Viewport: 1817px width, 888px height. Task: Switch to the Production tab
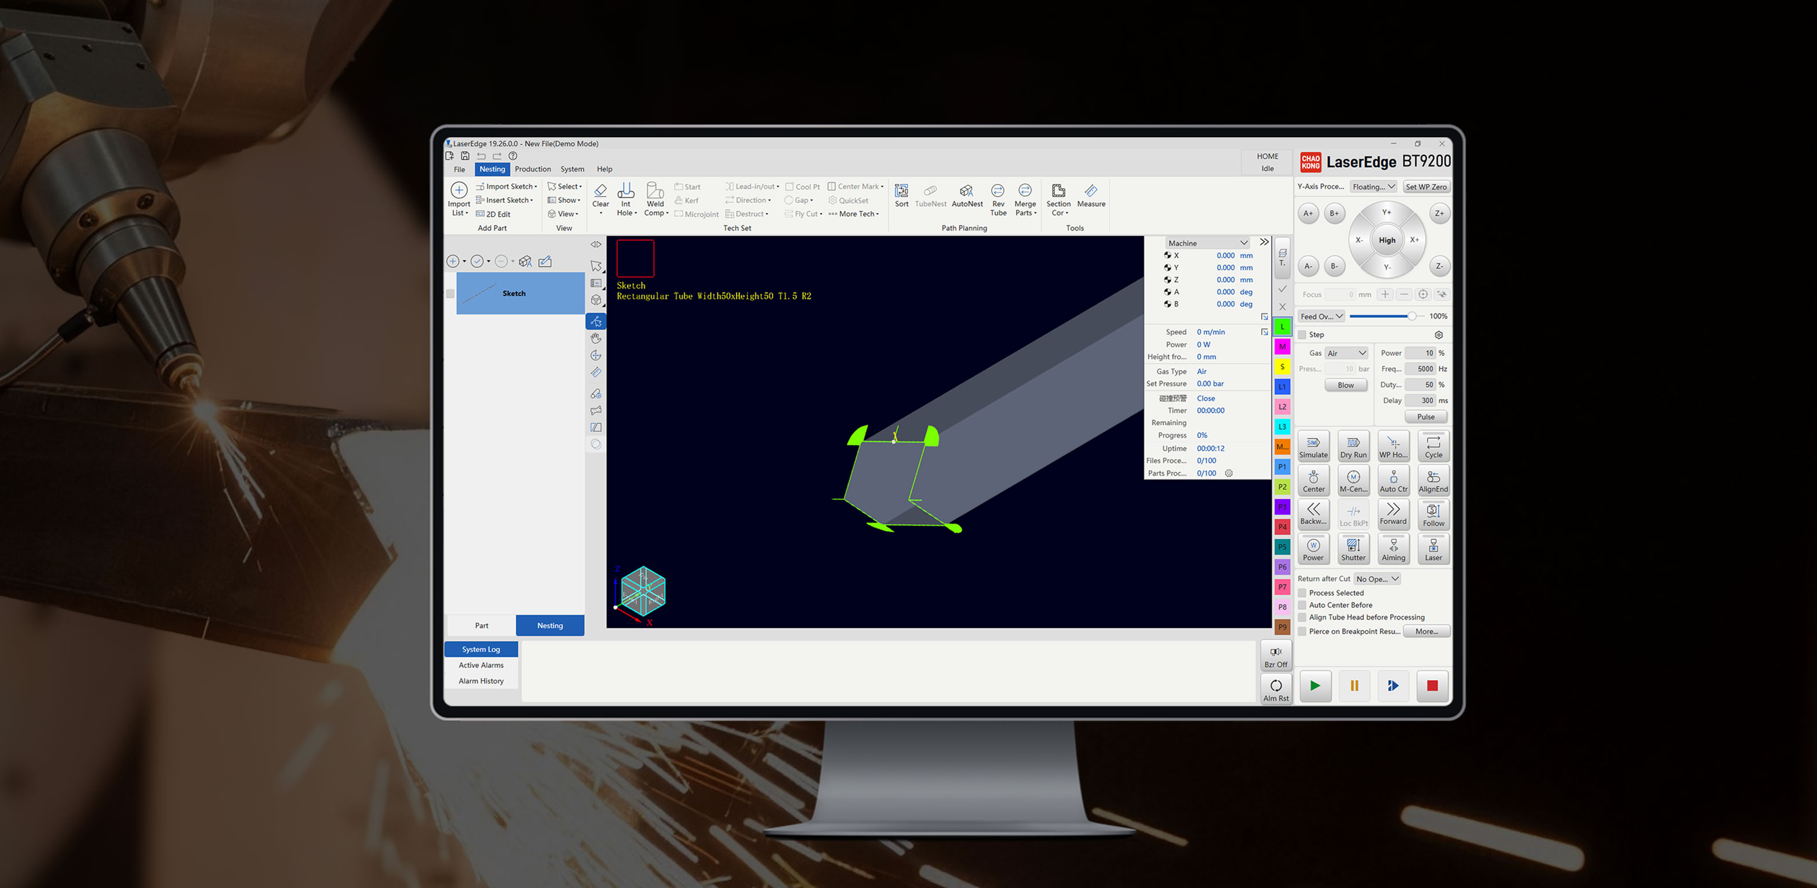[x=533, y=169]
